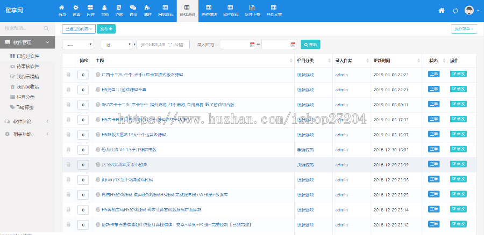Image resolution: width=484 pixels, height=235 pixels.
Task: Expand the 相关功能 sidebar section
Action: click(x=27, y=134)
